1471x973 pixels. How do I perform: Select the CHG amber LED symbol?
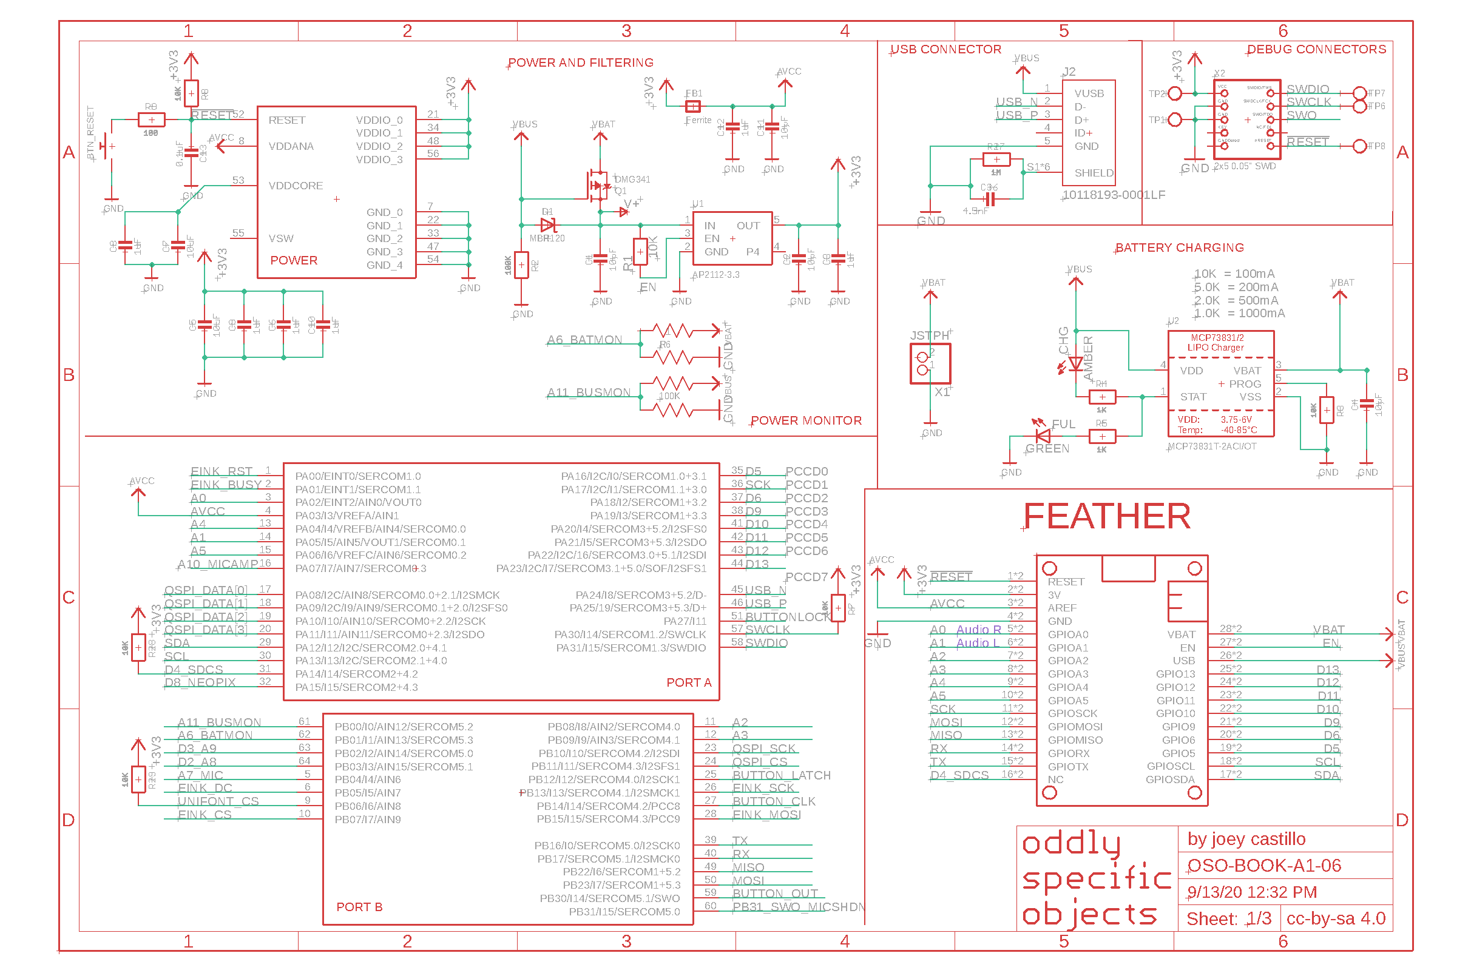pyautogui.click(x=1075, y=363)
